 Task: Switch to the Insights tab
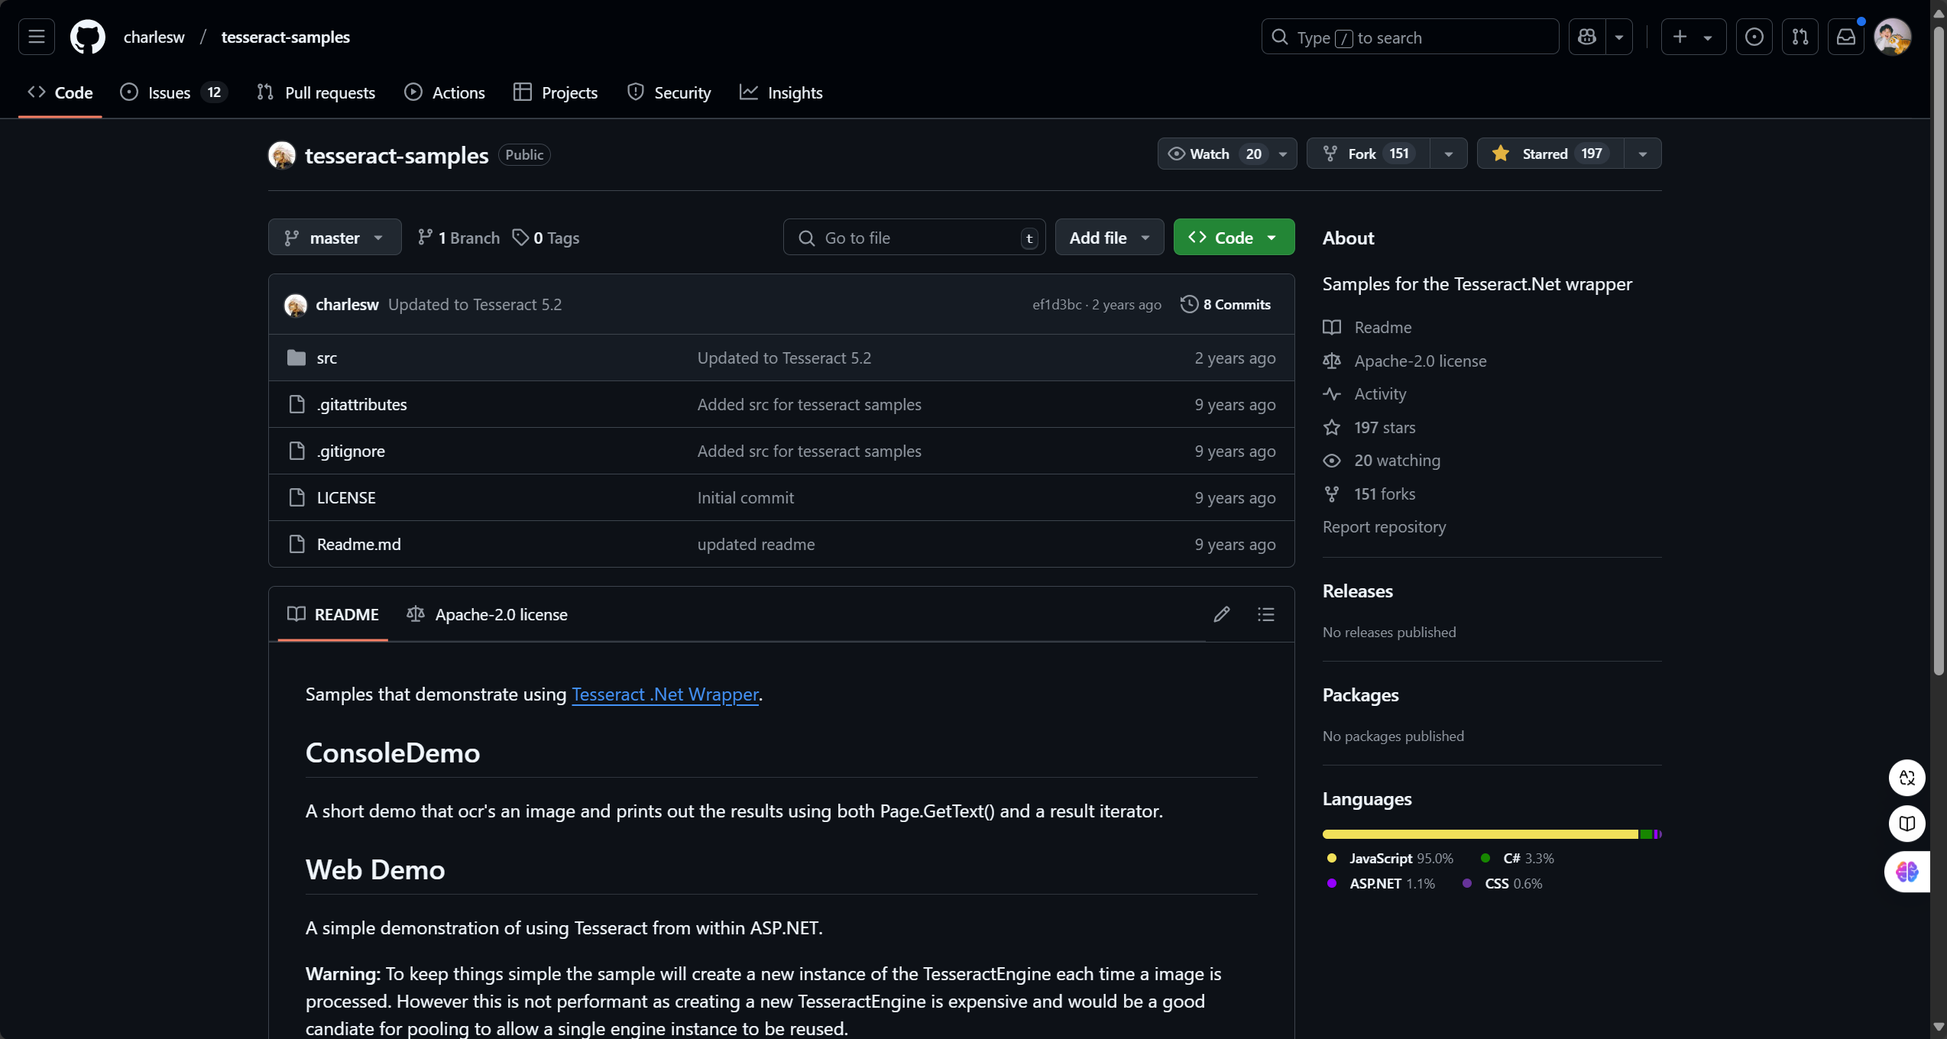pos(781,92)
